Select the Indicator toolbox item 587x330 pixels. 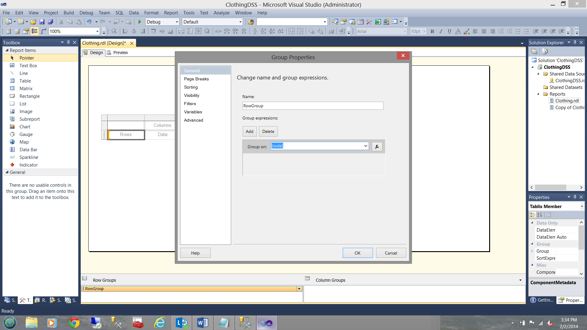28,165
